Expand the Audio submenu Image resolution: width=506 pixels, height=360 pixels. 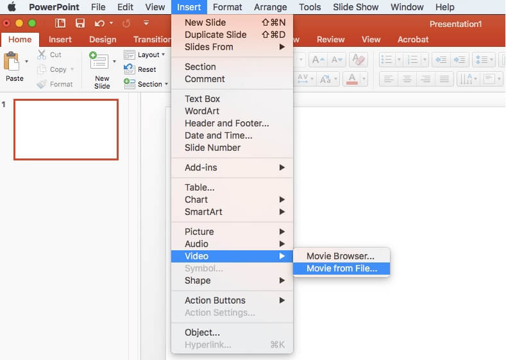click(232, 244)
